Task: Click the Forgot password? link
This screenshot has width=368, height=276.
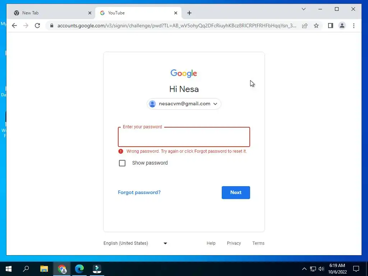Action: tap(139, 193)
